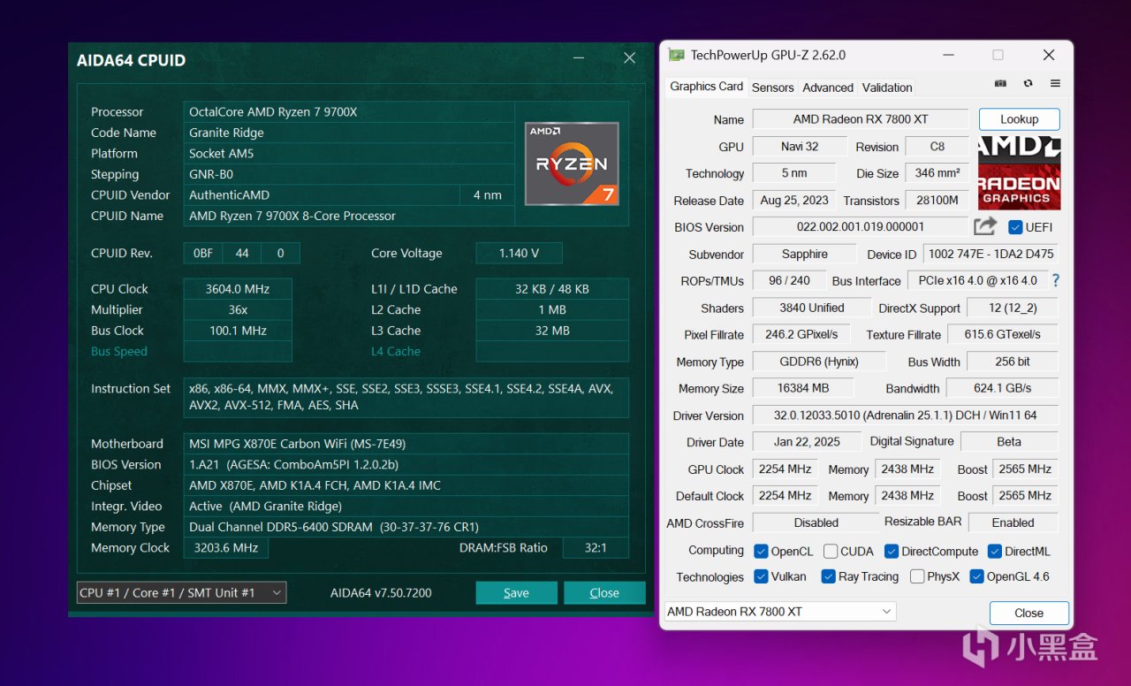
Task: Toggle the DirectML checkbox
Action: click(x=995, y=551)
